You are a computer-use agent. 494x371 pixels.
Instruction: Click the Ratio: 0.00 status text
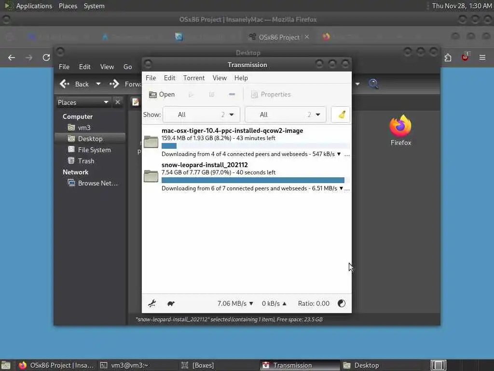(x=314, y=303)
